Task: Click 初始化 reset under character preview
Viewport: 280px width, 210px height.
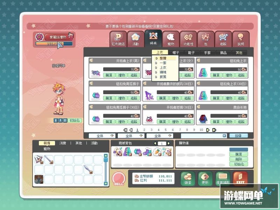Action: (x=75, y=120)
